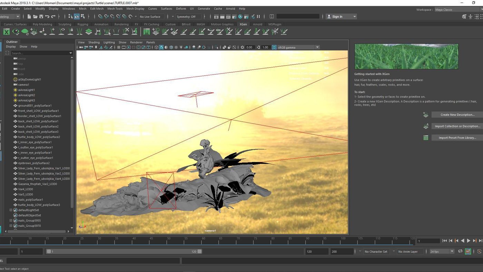The width and height of the screenshot is (483, 272).
Task: Select turtle_body_LOW_polySurface2 in the Outliner
Action: 39,137
